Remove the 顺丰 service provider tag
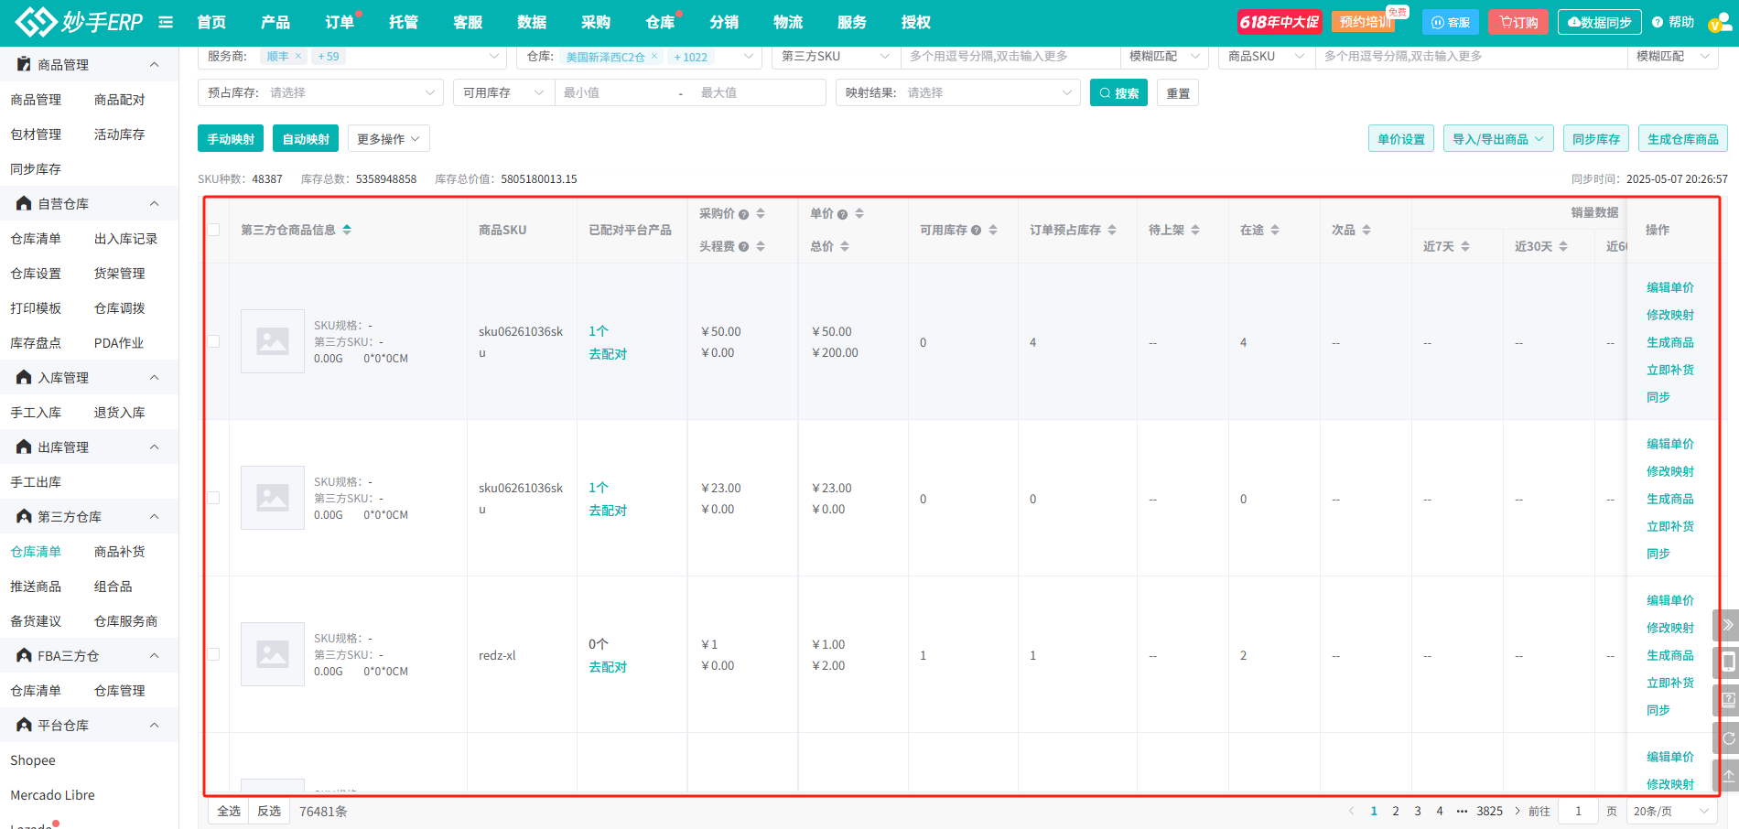Image resolution: width=1739 pixels, height=829 pixels. (x=298, y=57)
